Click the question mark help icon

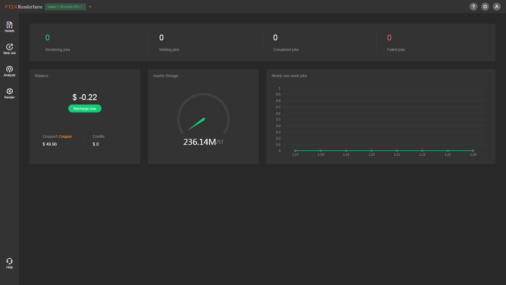tap(473, 7)
